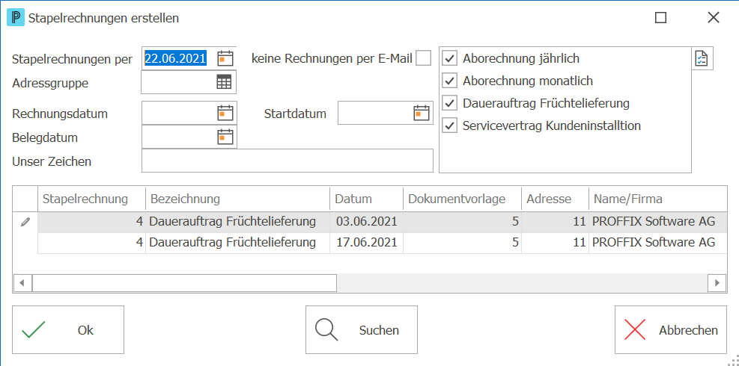Sort by Stapelrechnung column header
The image size is (739, 366).
point(92,199)
